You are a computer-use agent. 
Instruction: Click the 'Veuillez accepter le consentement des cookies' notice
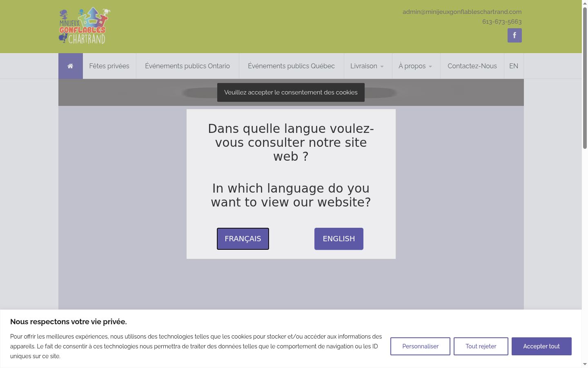[x=291, y=92]
